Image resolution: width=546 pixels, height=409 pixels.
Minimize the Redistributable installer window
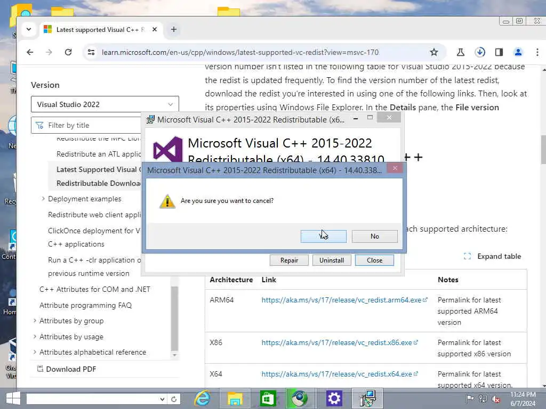tap(355, 118)
